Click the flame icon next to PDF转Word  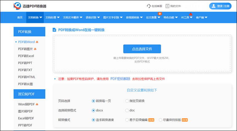(x=37, y=42)
